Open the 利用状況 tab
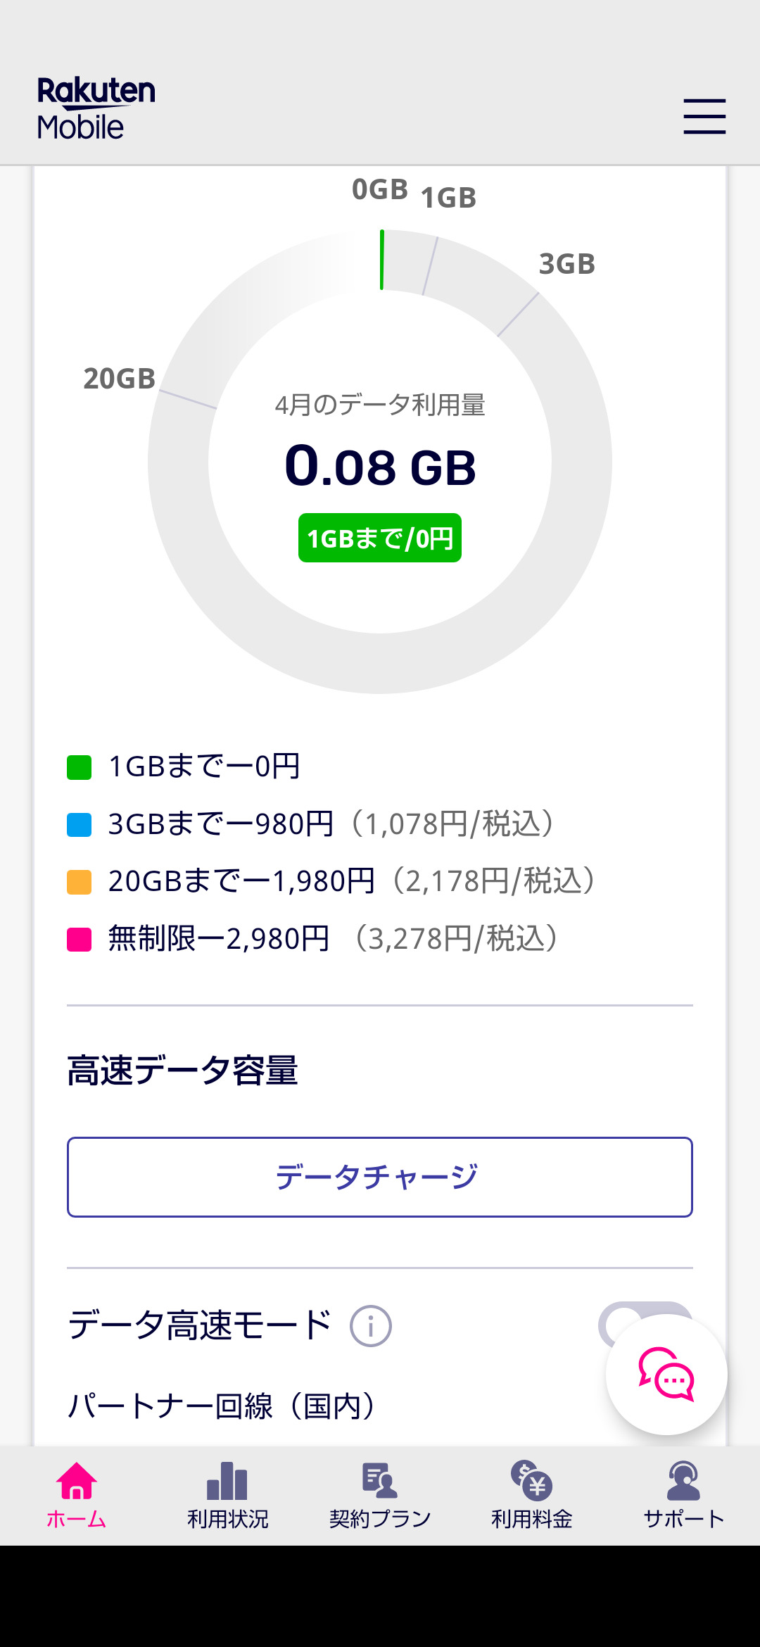760x1647 pixels. tap(227, 1494)
